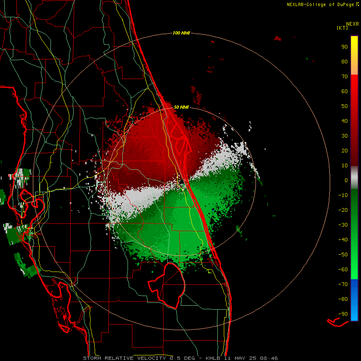Click the 40 knot colorbar label

(345, 121)
